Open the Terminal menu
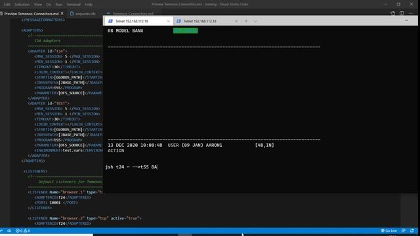Viewport: 420px width, 236px height. click(x=73, y=5)
